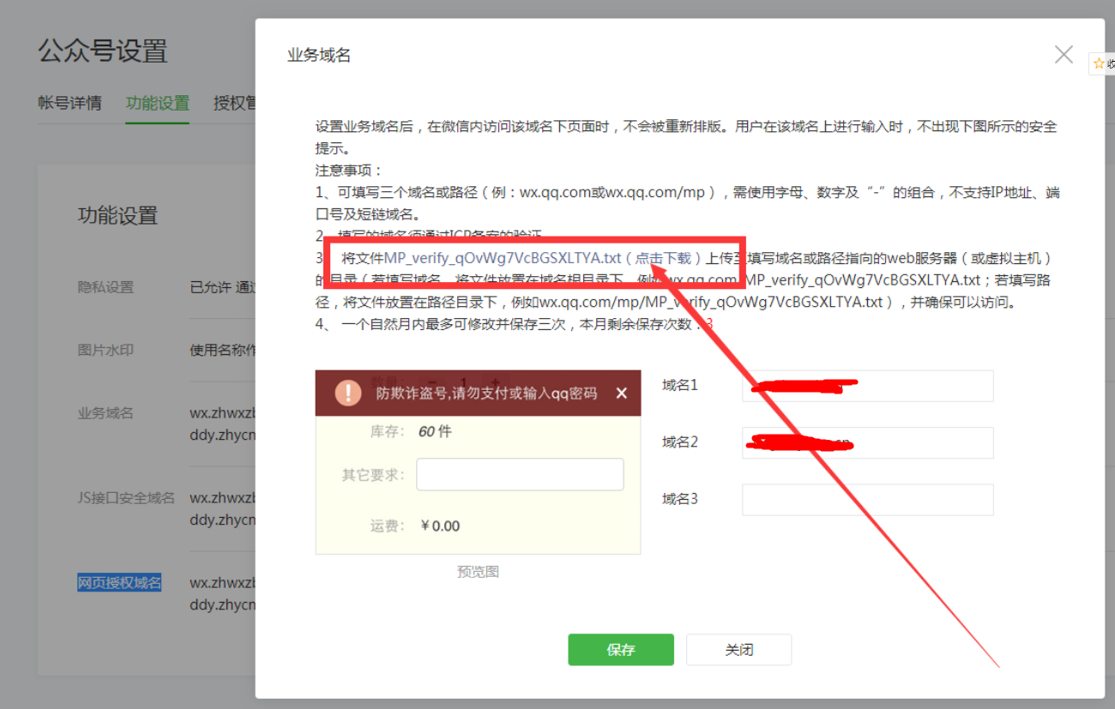Switch to the 帐号详情 tab
Image resolution: width=1115 pixels, height=709 pixels.
point(69,103)
